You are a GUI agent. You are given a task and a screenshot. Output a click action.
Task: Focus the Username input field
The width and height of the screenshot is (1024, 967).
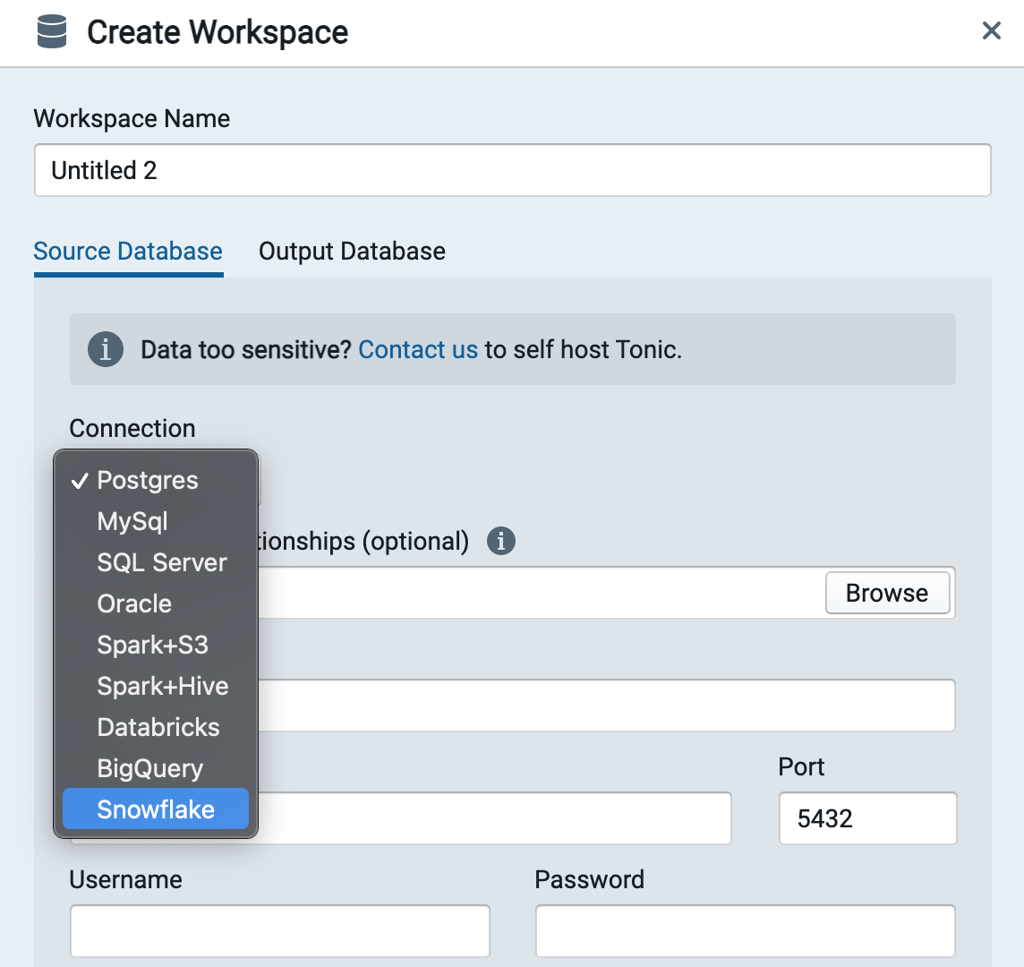280,930
